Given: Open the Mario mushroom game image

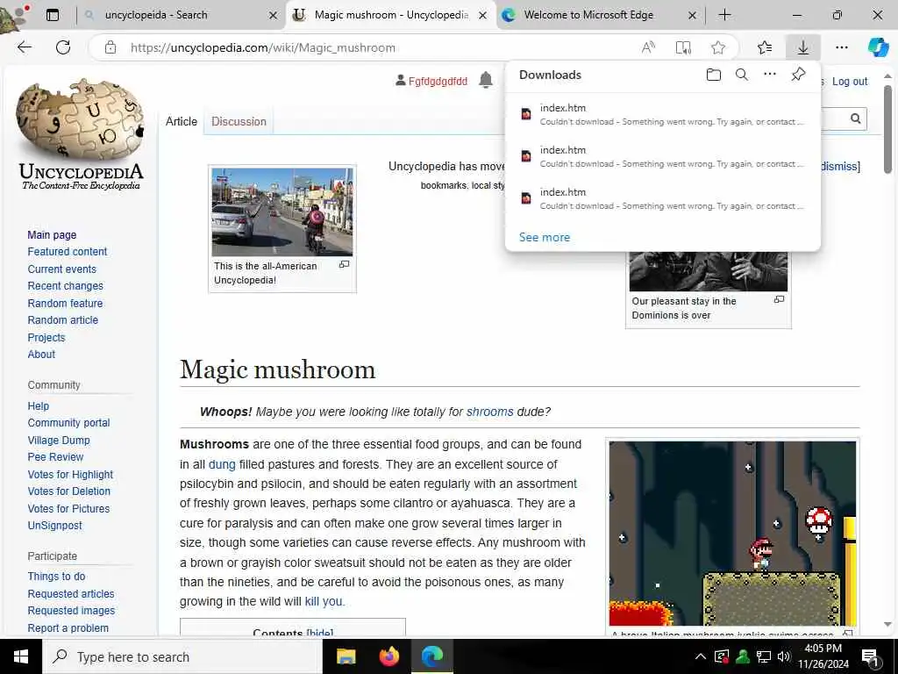Looking at the screenshot, I should pyautogui.click(x=732, y=533).
